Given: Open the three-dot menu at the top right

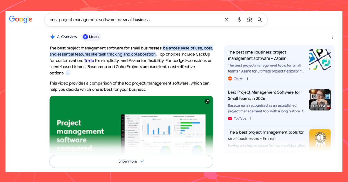Looking at the screenshot, I should click(x=332, y=37).
